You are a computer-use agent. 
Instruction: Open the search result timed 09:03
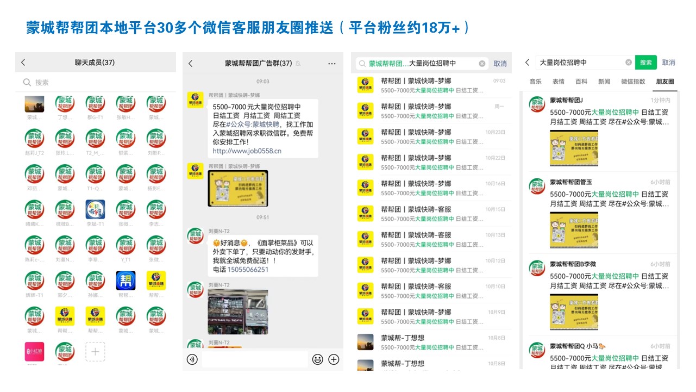(431, 85)
